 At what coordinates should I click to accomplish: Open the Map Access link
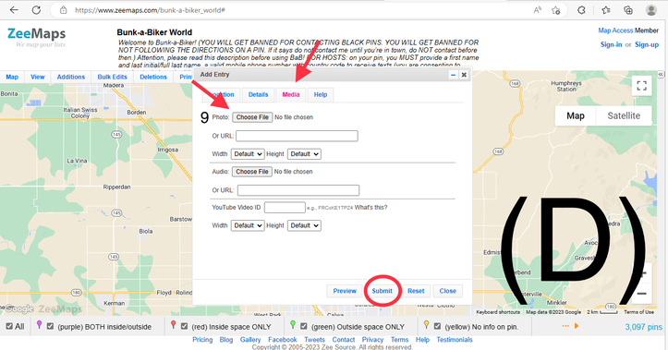tap(615, 30)
